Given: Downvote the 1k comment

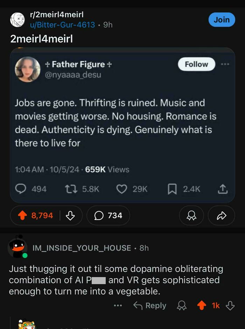Looking at the screenshot, I should pyautogui.click(x=230, y=305).
